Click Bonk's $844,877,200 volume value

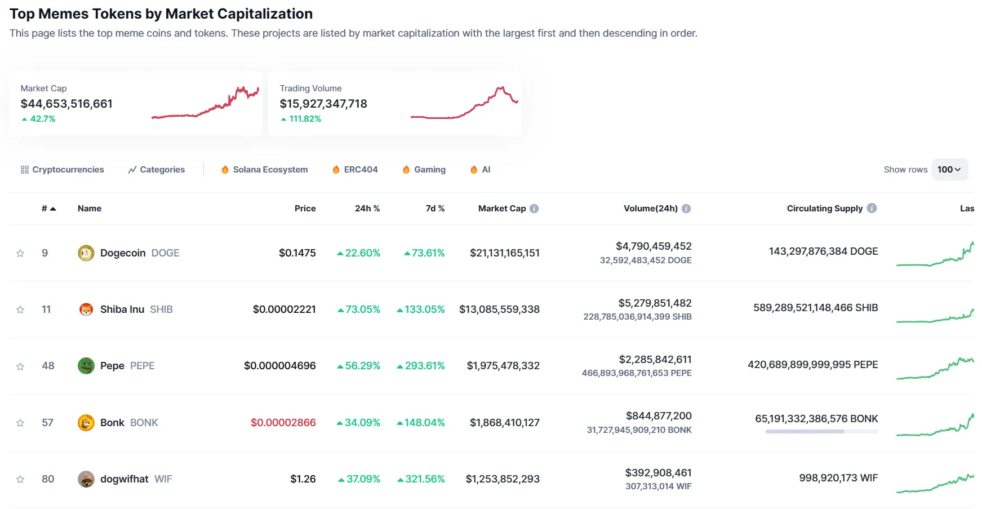(659, 416)
